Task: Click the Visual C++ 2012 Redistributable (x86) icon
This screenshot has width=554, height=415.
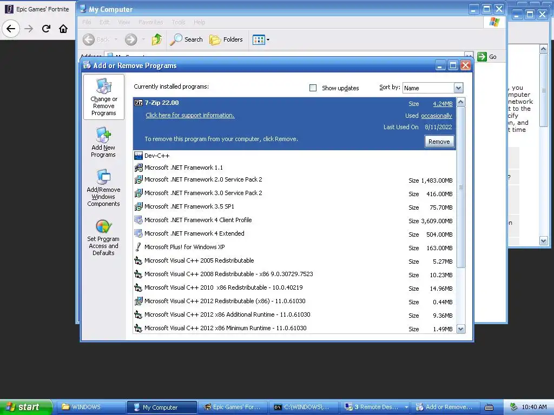Action: click(138, 301)
